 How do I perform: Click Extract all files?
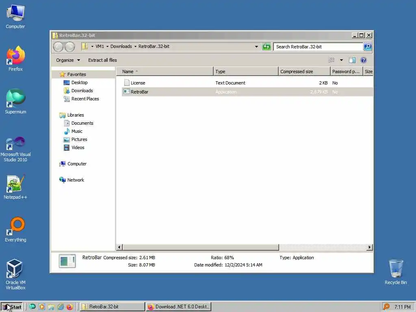[x=102, y=60]
